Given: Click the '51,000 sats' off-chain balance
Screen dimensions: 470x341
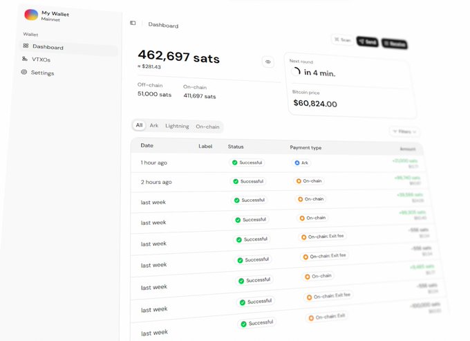Looking at the screenshot, I should click(x=154, y=94).
